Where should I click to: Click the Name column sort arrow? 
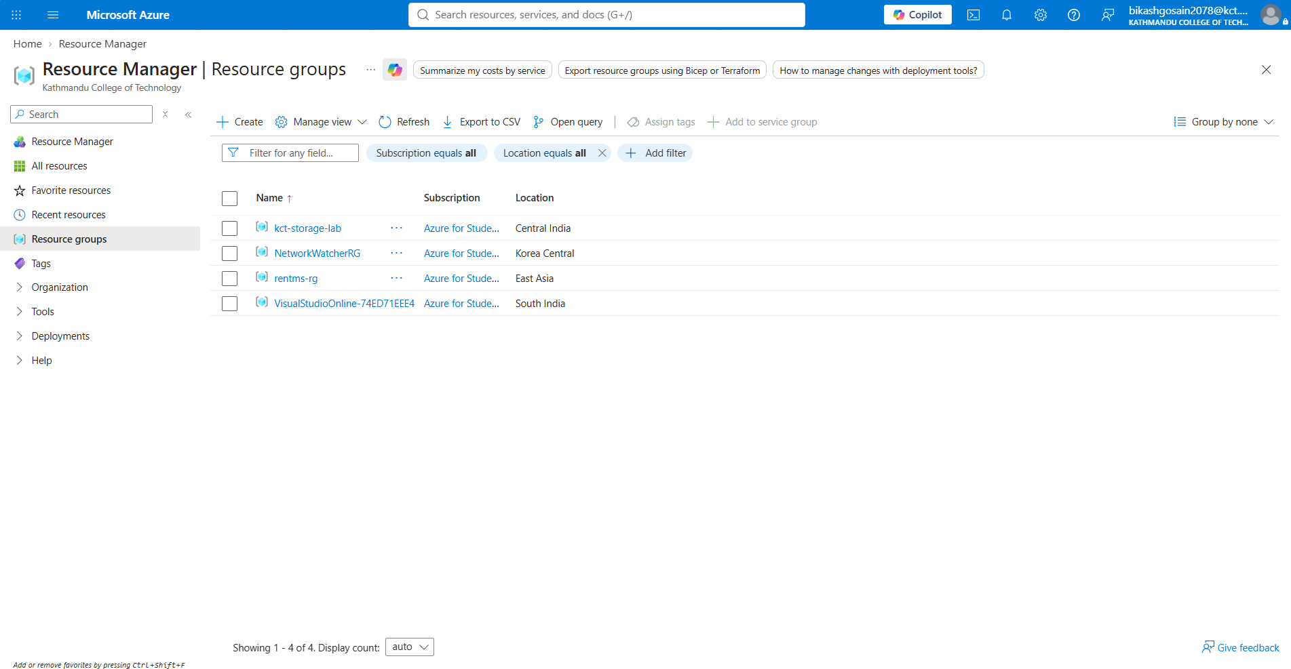[x=290, y=199]
